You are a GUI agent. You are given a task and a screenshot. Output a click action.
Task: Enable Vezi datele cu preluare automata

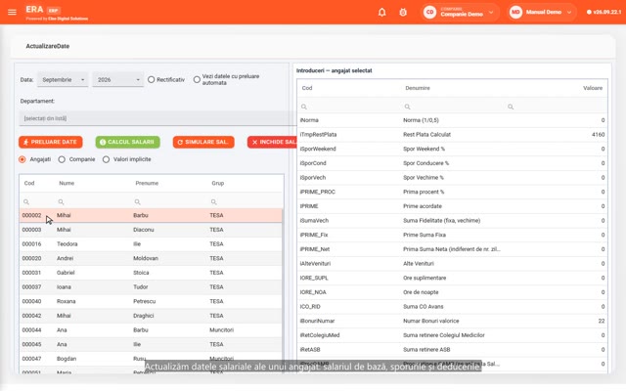pos(197,79)
